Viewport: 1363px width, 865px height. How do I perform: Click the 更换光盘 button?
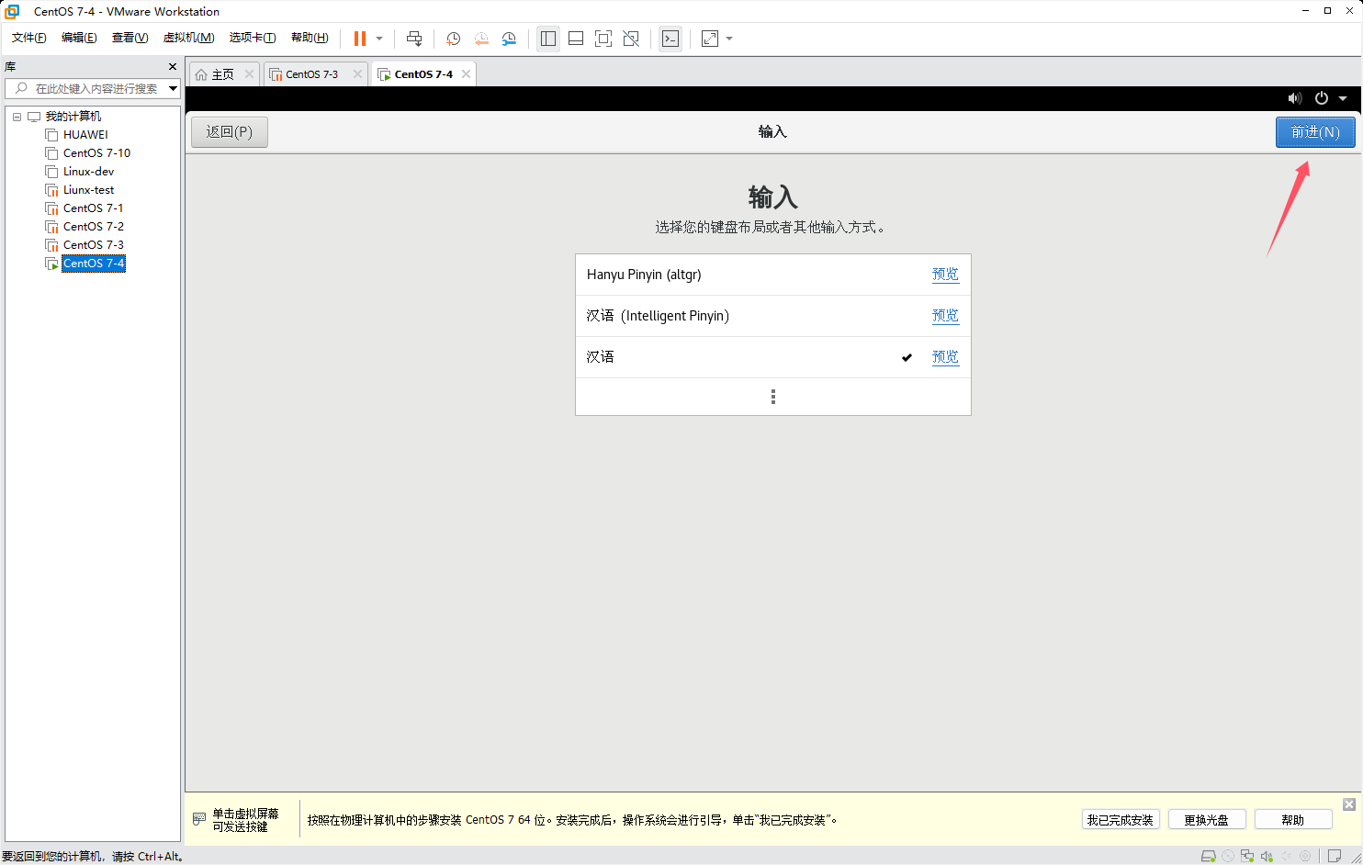(x=1207, y=820)
